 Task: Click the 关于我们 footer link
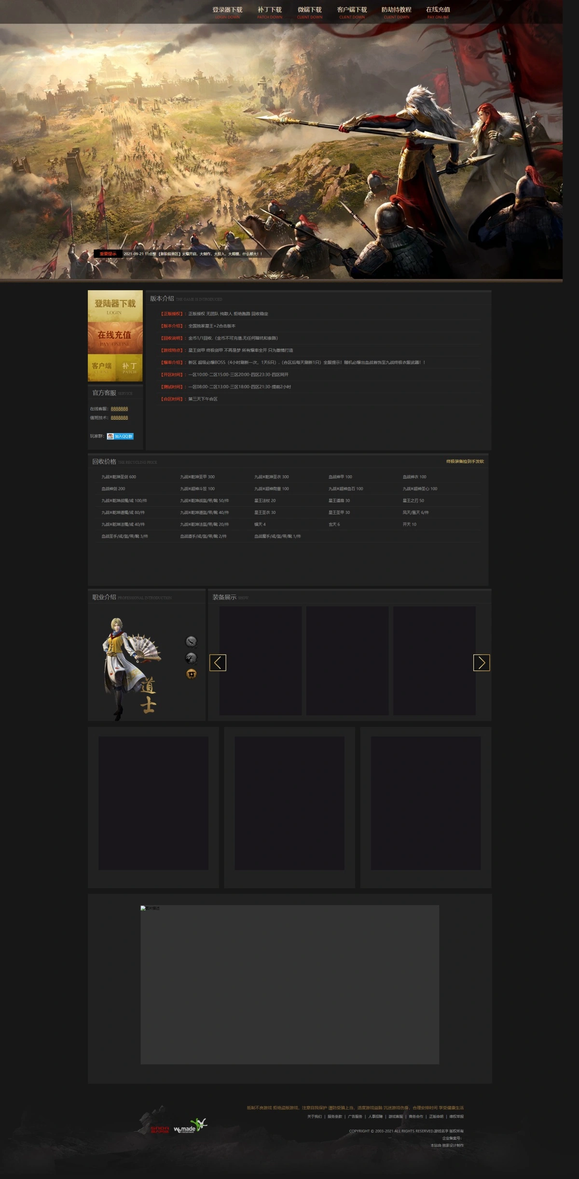314,1116
